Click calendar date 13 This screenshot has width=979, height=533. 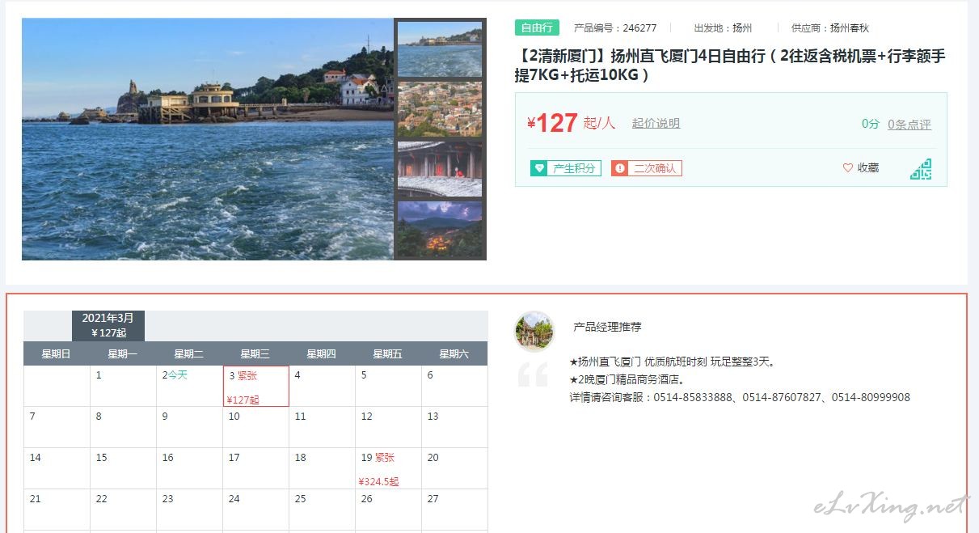click(x=455, y=428)
